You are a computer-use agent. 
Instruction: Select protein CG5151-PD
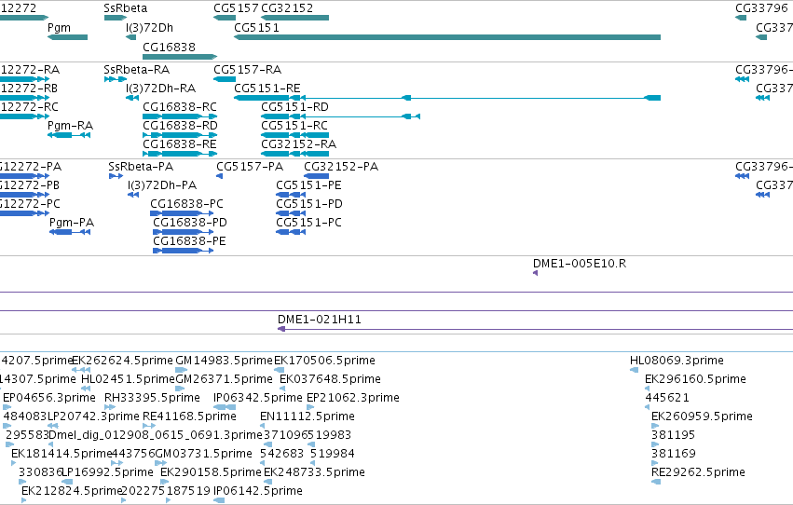309,204
